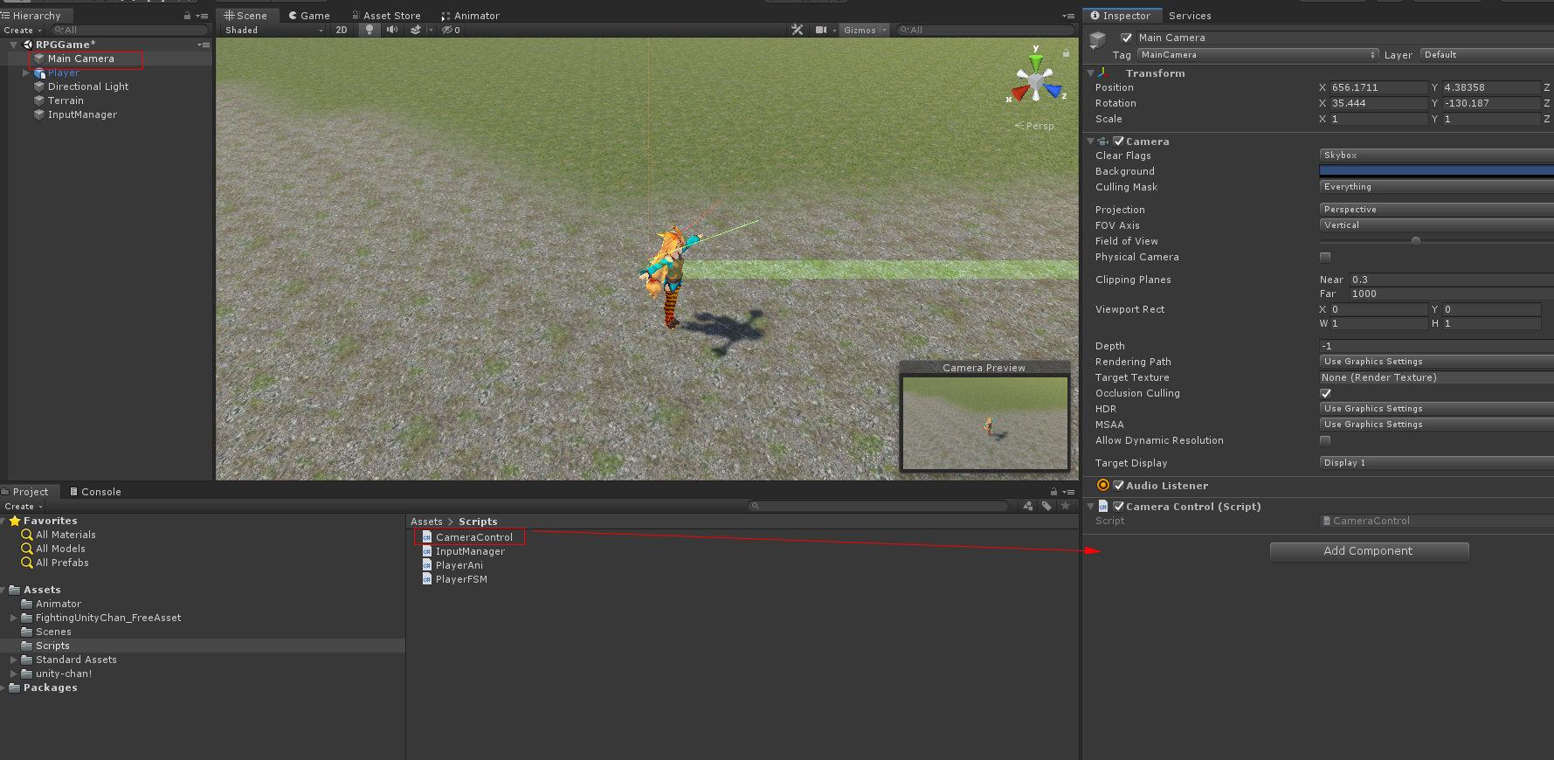1554x760 pixels.
Task: Disable the Audio Listener component
Action: coord(1119,485)
